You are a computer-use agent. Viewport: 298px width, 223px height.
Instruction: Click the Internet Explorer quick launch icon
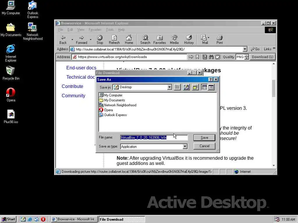pos(30,220)
